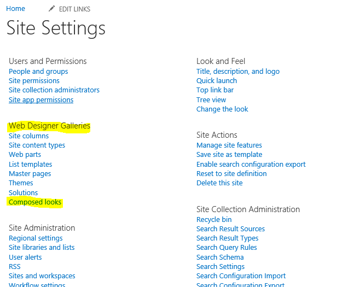348x287 pixels.
Task: Open Site collection administrators
Action: pyautogui.click(x=54, y=90)
